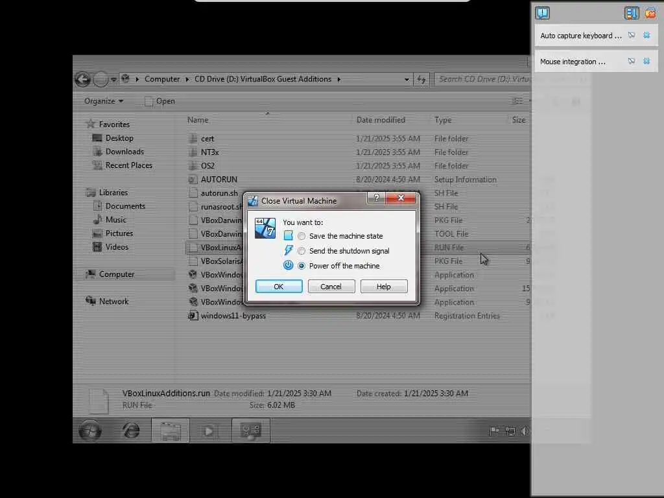Click Windows Explorer taskbar button

click(171, 431)
